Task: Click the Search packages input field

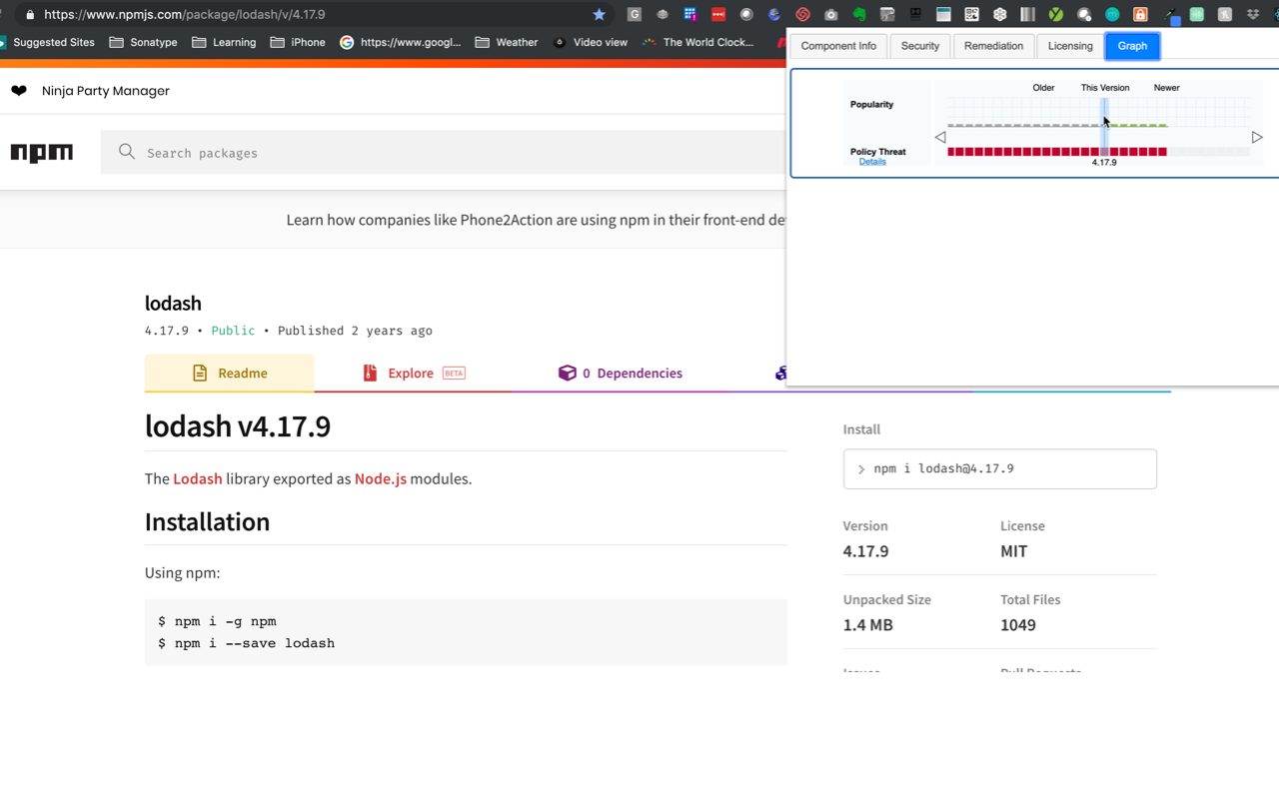Action: (440, 153)
